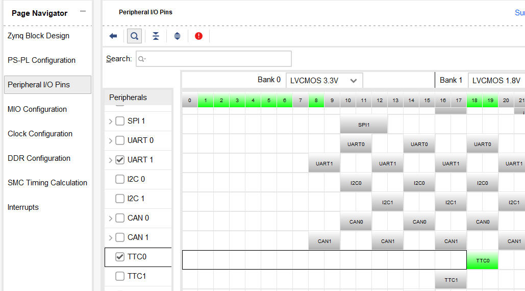Open Zynq Block Design page
This screenshot has width=525, height=291.
(38, 36)
